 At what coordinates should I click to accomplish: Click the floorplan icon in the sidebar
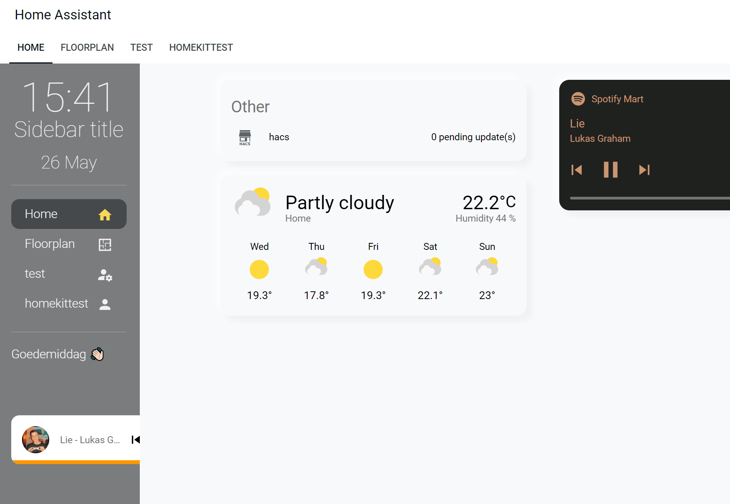coord(105,244)
